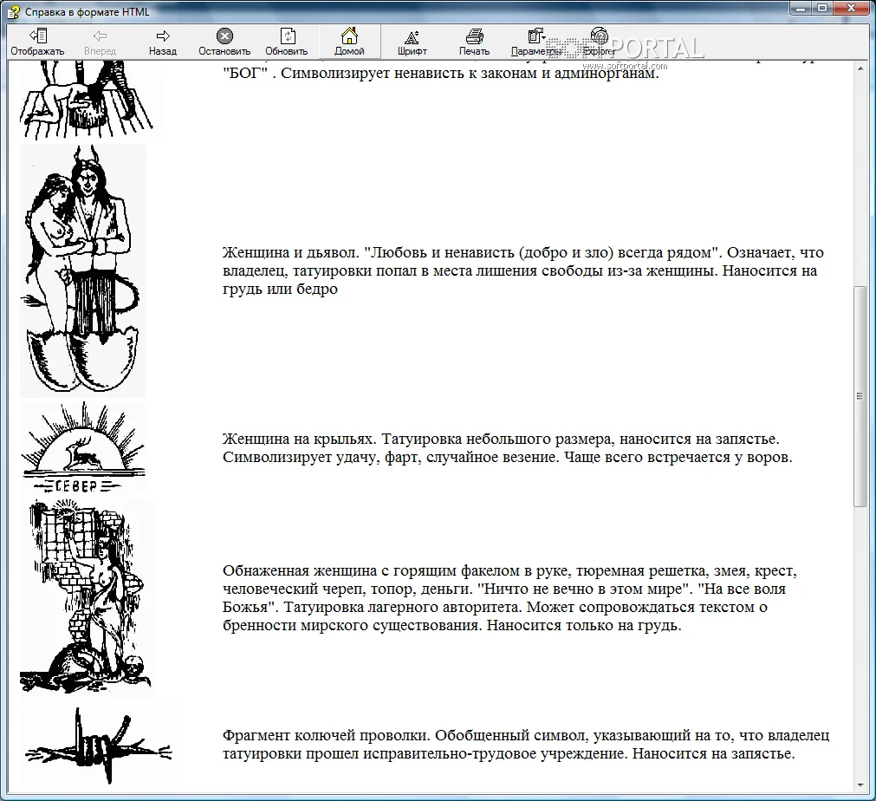Close the help window

[852, 9]
